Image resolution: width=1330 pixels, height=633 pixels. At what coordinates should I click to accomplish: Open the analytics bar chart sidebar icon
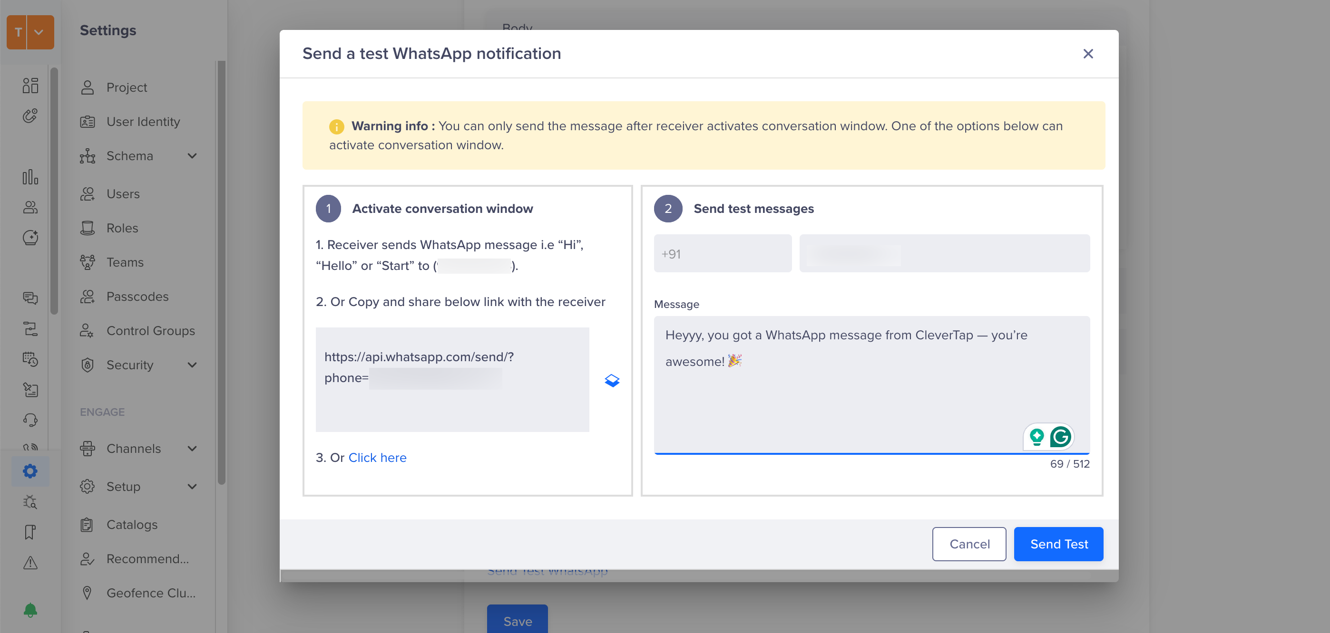tap(30, 177)
